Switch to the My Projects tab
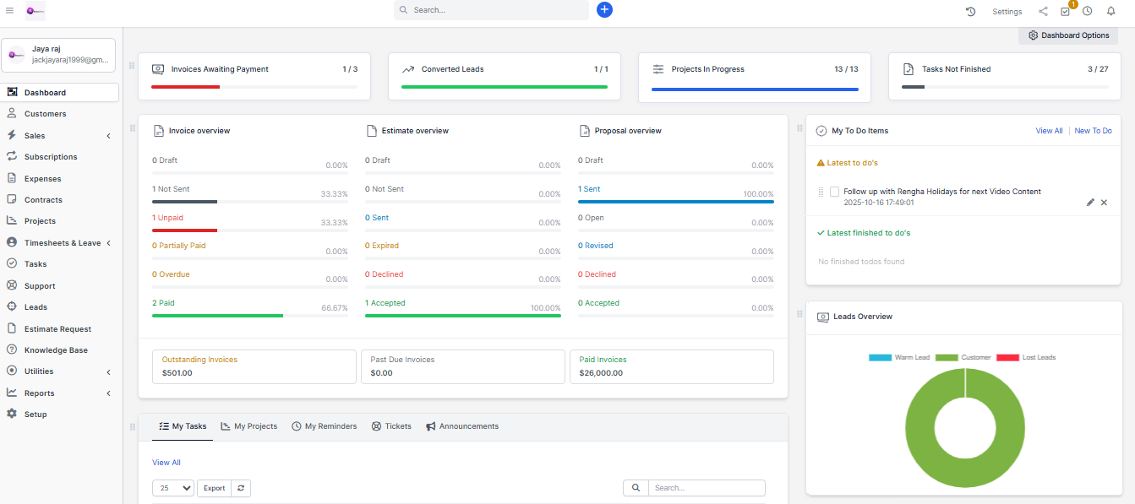The height and width of the screenshot is (504, 1135). click(249, 426)
